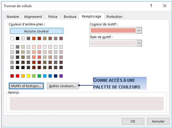Click the Aucune couleur button

coord(37,31)
